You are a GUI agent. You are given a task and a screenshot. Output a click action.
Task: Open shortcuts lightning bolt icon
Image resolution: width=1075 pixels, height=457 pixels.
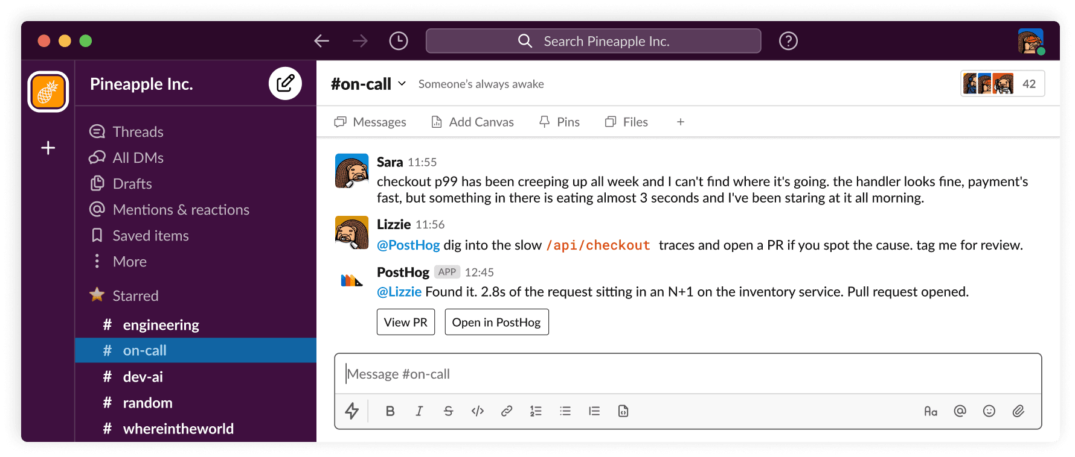click(352, 411)
